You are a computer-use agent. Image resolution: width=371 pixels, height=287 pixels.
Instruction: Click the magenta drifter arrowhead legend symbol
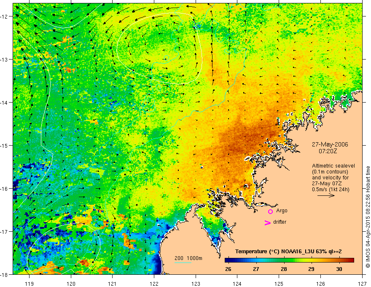267,222
